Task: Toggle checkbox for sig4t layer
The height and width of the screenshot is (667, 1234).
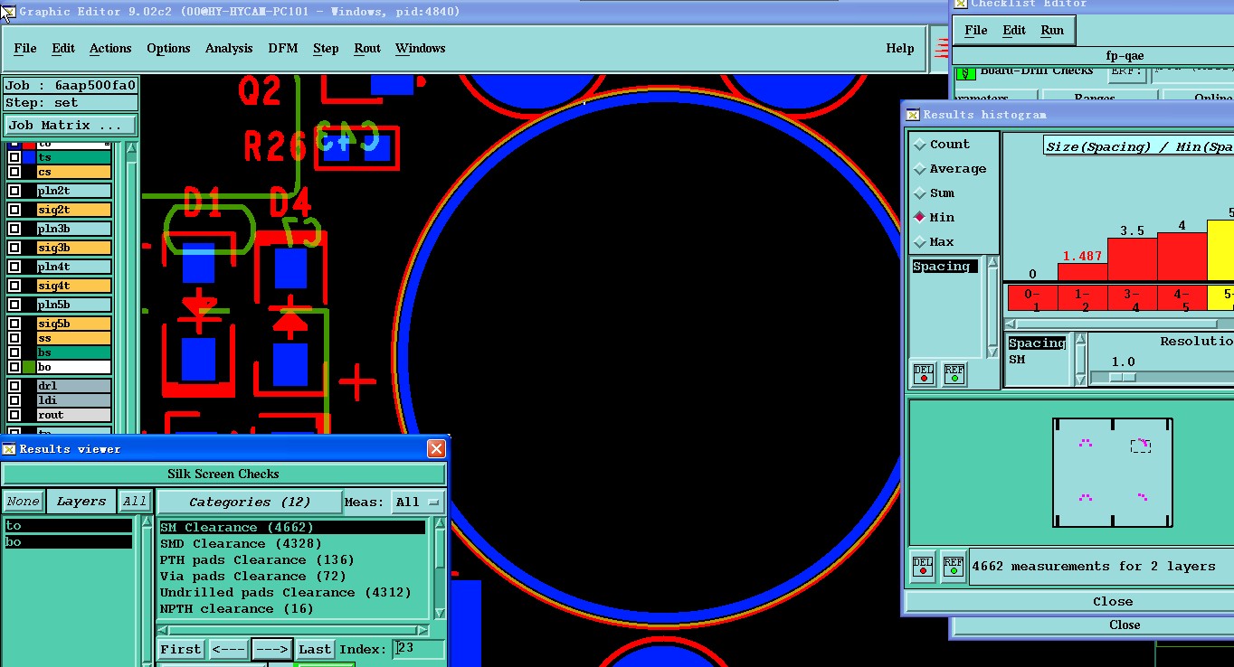Action: tap(14, 286)
